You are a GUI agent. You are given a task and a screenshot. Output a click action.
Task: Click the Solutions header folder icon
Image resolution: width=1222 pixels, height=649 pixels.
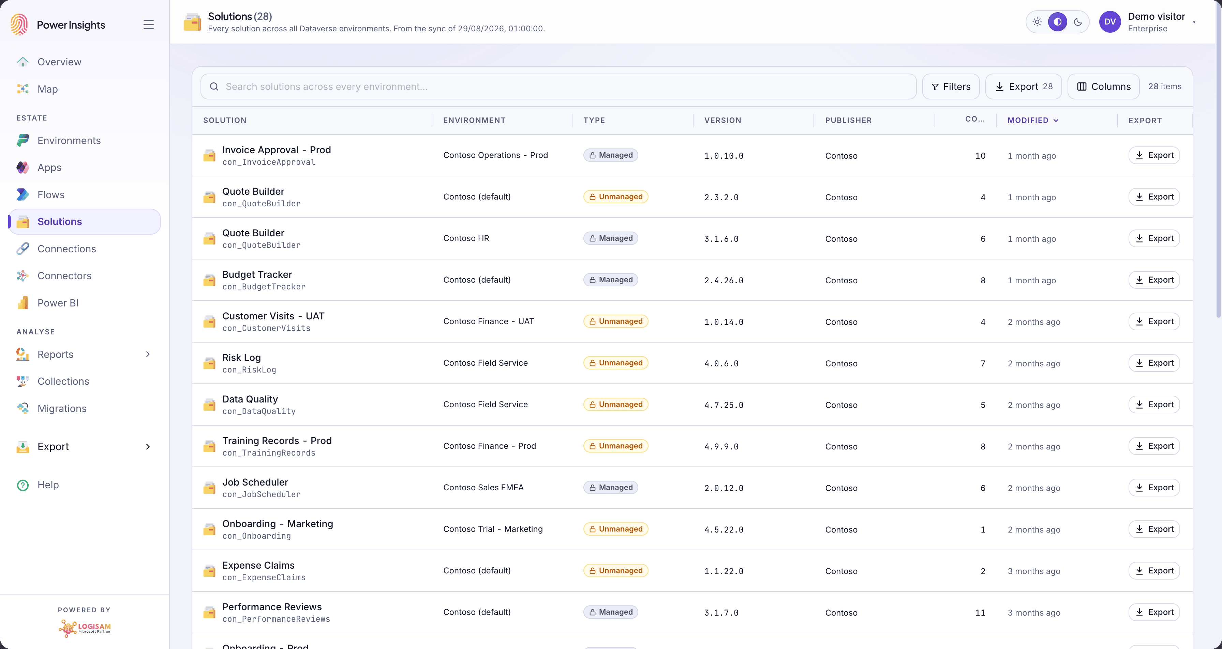pos(192,22)
